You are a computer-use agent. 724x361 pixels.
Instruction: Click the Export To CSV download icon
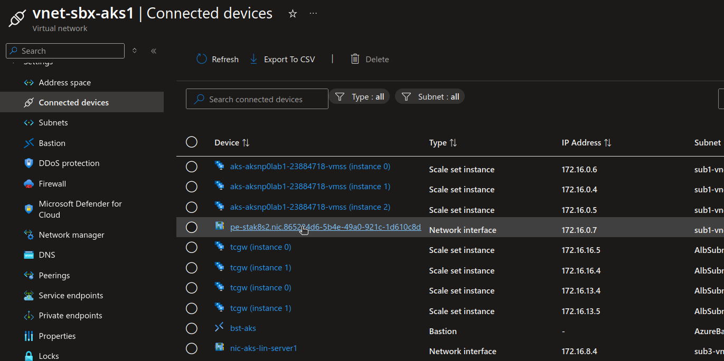point(253,59)
